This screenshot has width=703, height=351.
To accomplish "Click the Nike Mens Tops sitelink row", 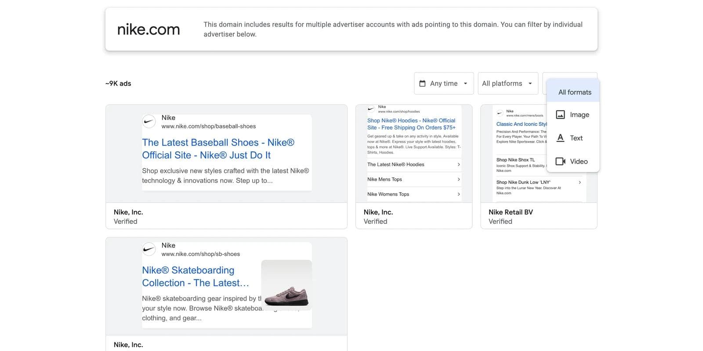I will [x=414, y=179].
